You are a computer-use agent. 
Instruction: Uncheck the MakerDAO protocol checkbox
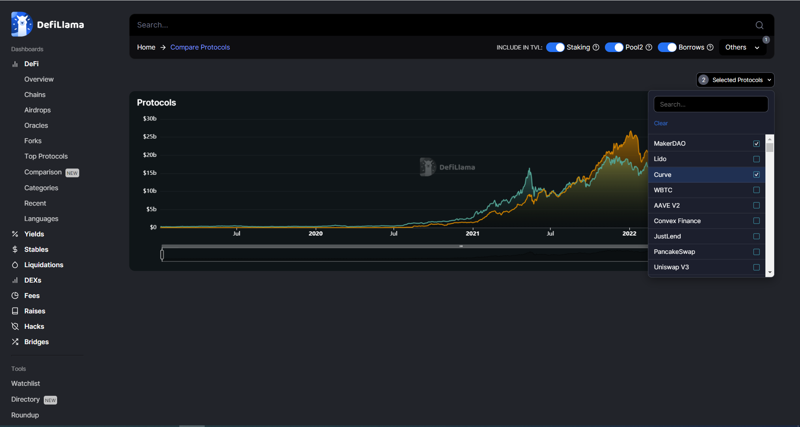pos(756,144)
